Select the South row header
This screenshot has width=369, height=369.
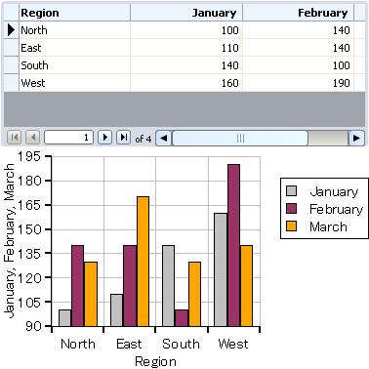(x=12, y=65)
